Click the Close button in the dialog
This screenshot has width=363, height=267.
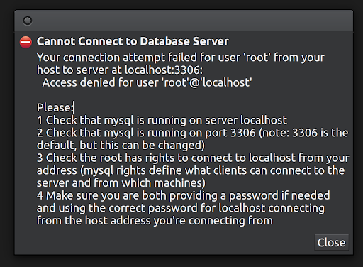[331, 242]
